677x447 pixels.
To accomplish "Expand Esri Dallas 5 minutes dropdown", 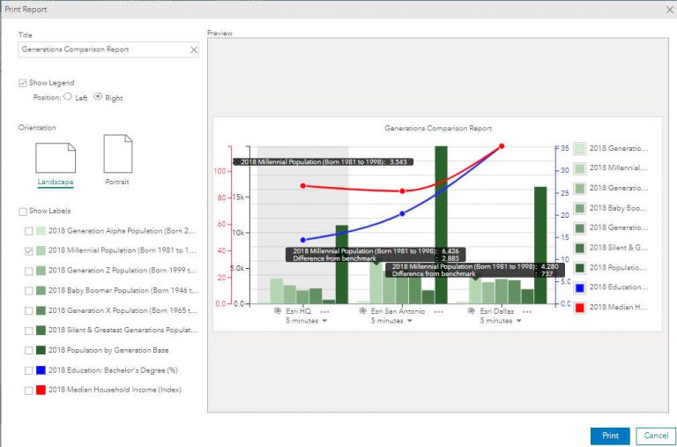I will (x=518, y=321).
